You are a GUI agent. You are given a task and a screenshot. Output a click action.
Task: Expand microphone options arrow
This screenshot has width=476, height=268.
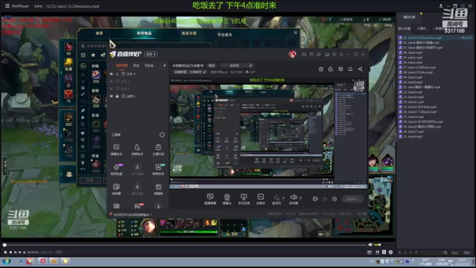click(x=284, y=198)
